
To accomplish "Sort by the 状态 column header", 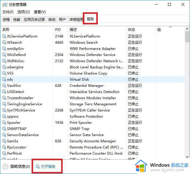I will point(141,30).
